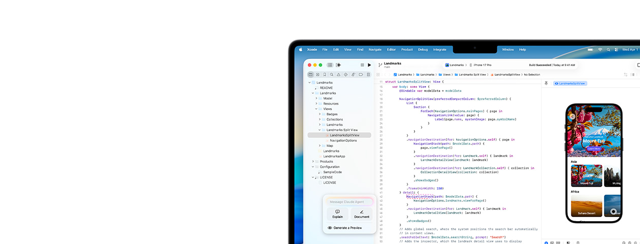Collapse the Views folder
This screenshot has width=640, height=244.
click(x=316, y=109)
